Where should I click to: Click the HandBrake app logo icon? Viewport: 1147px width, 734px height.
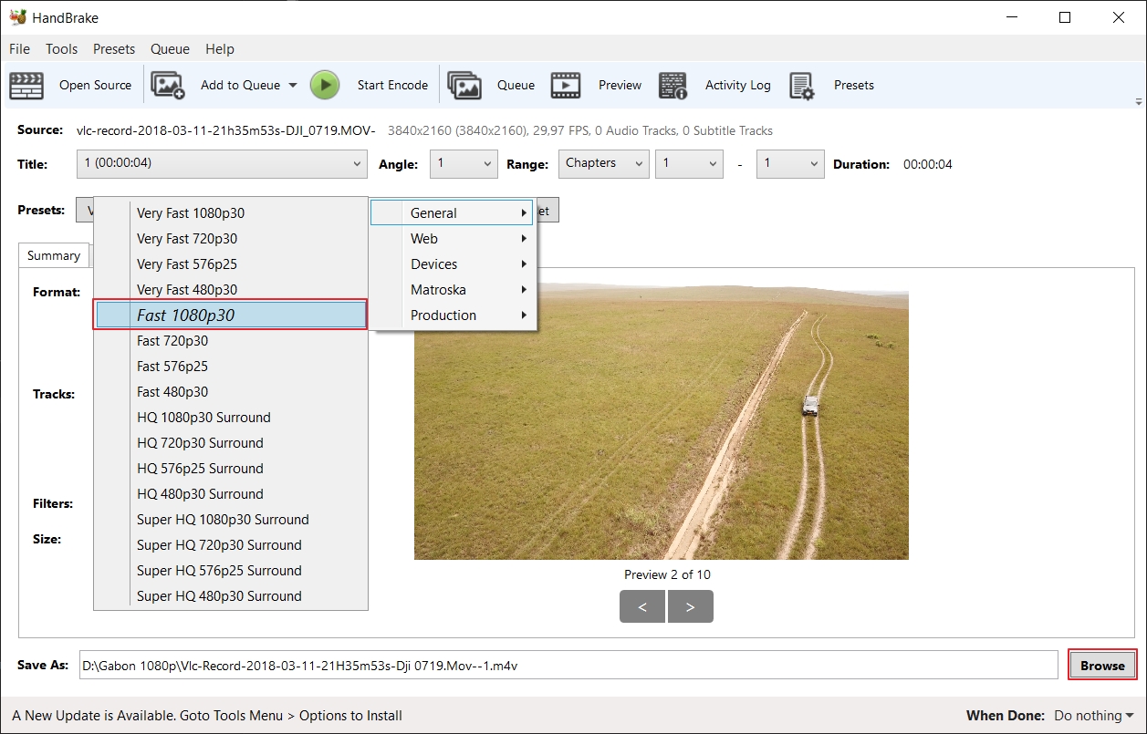(17, 17)
